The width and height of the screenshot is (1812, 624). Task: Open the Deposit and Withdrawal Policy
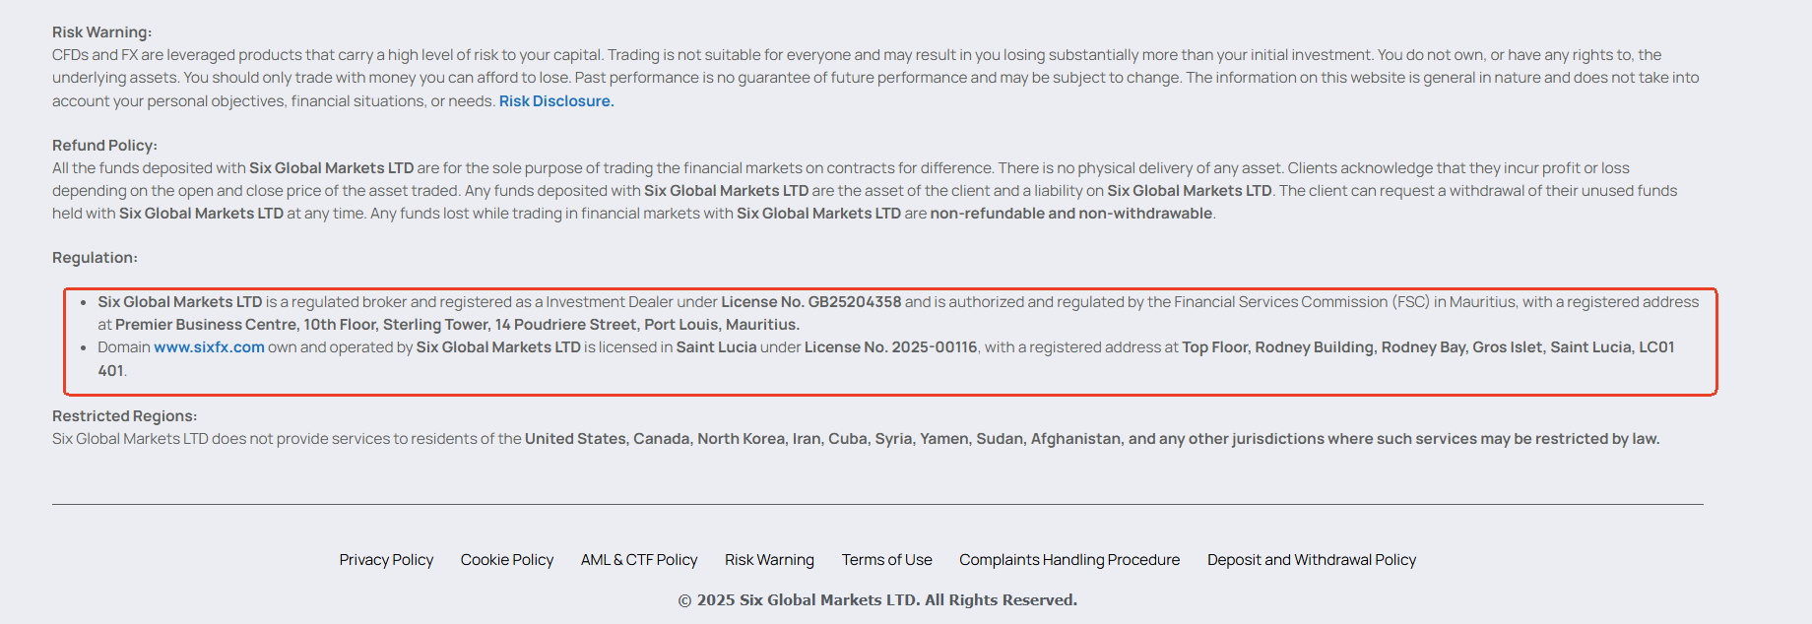[1312, 560]
